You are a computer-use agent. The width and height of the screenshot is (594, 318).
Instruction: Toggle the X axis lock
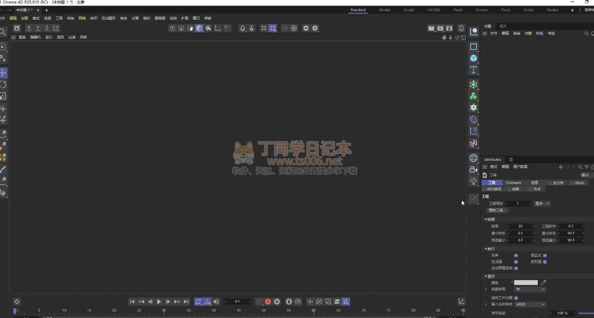[29, 28]
